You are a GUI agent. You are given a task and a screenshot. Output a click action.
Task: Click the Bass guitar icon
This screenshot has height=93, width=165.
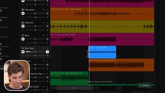click(23, 35)
